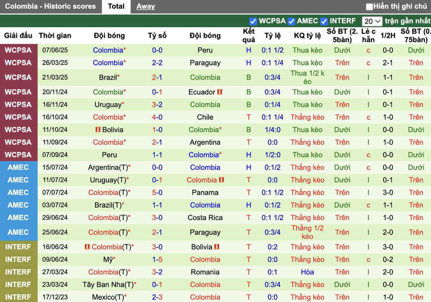This screenshot has width=431, height=302.
Task: Uncheck the INTERF filter checkbox
Action: click(x=324, y=21)
